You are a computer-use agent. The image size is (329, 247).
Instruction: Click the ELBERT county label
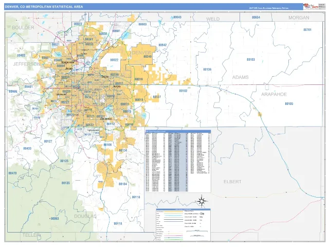[x=232, y=182]
